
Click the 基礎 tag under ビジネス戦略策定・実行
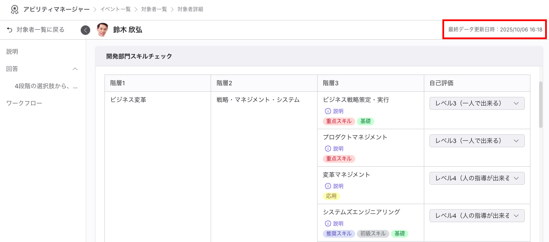(365, 121)
